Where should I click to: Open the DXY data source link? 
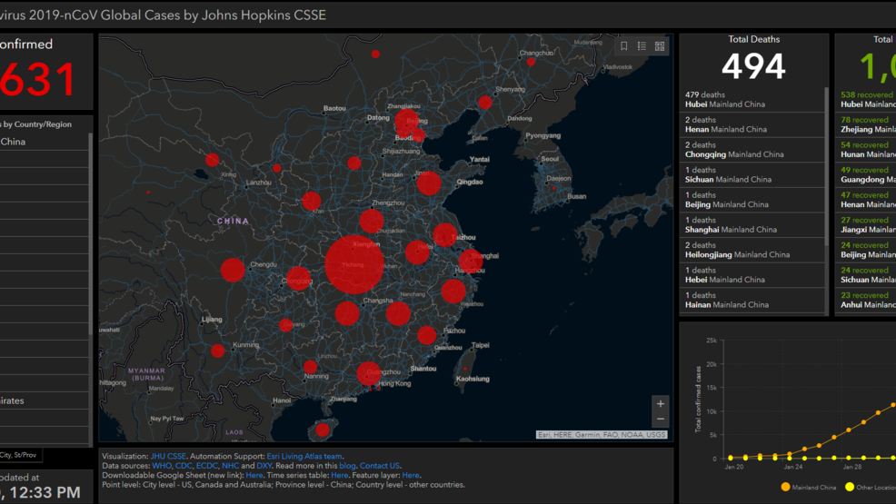tap(264, 466)
